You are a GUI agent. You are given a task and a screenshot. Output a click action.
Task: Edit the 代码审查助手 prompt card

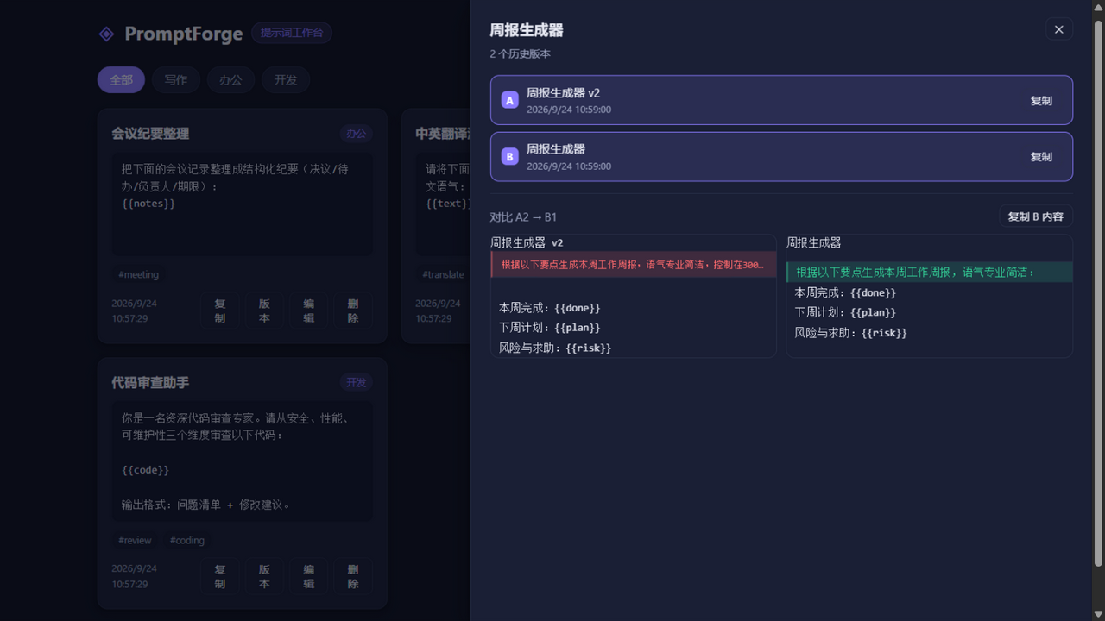click(x=309, y=576)
